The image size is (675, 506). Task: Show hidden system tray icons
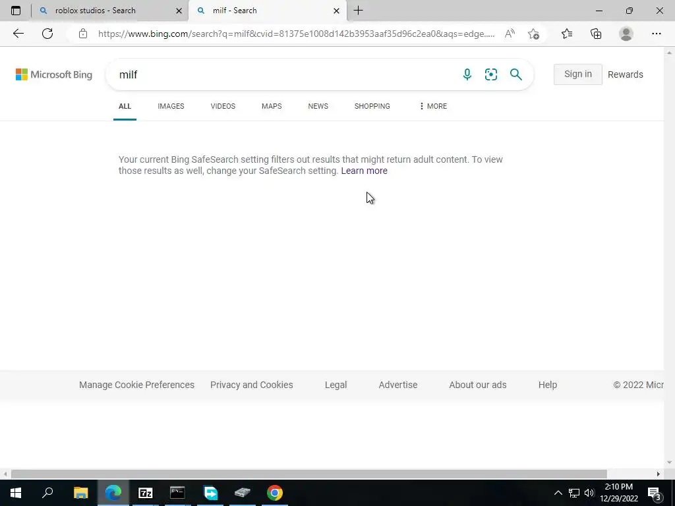click(x=558, y=493)
